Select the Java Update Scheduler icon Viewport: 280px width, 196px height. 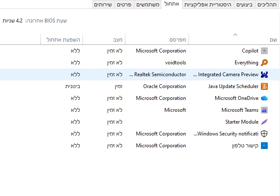[x=264, y=86]
